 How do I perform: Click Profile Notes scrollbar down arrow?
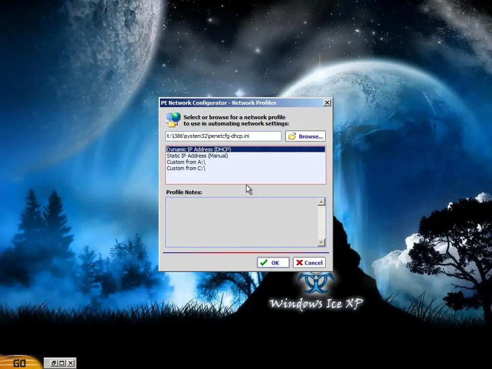pos(321,243)
